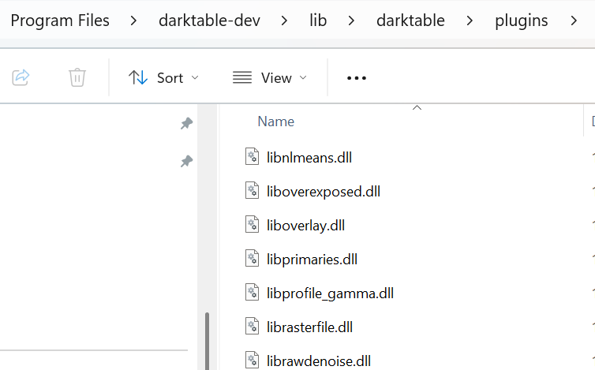Go to Program Files in breadcrumb
Screen dimensions: 595x370
click(60, 21)
